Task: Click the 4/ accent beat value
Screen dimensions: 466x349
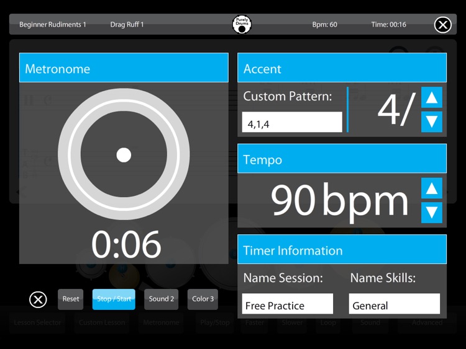Action: pos(396,109)
